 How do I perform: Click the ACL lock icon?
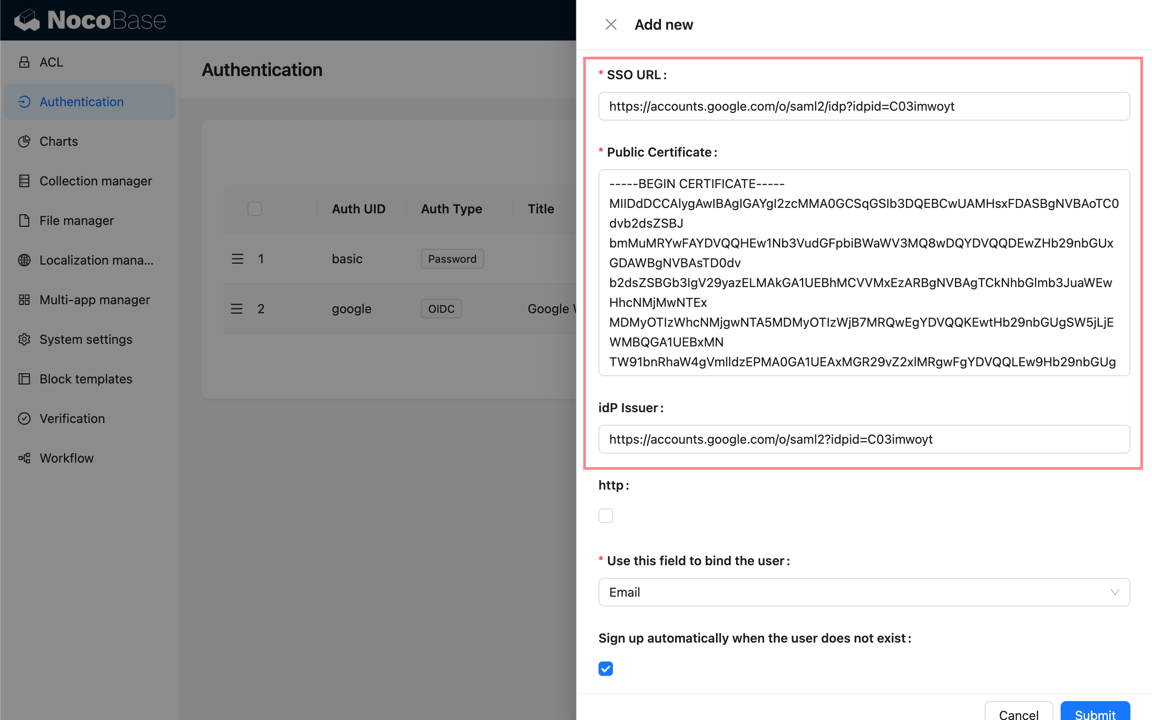coord(24,63)
